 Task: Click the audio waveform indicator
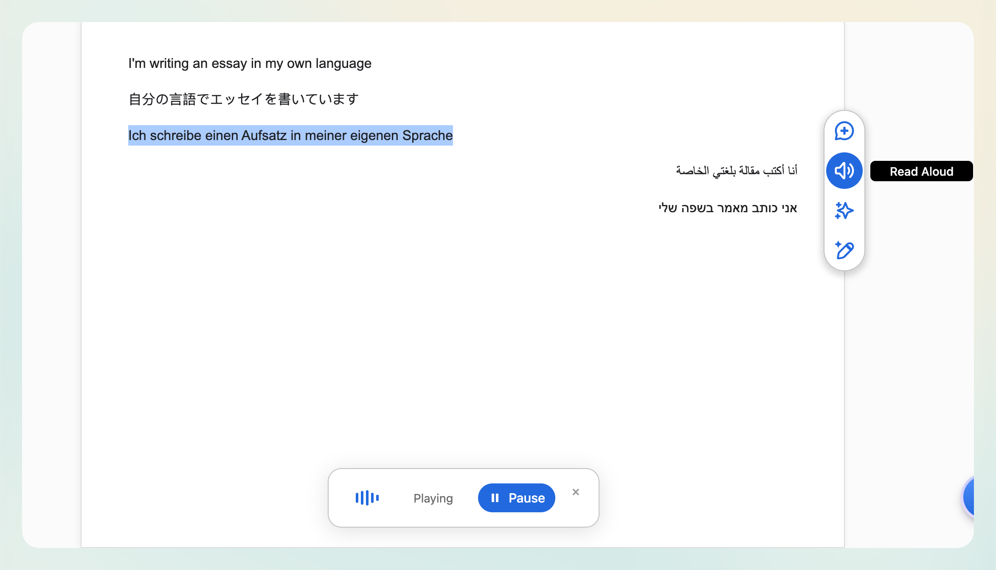tap(367, 498)
